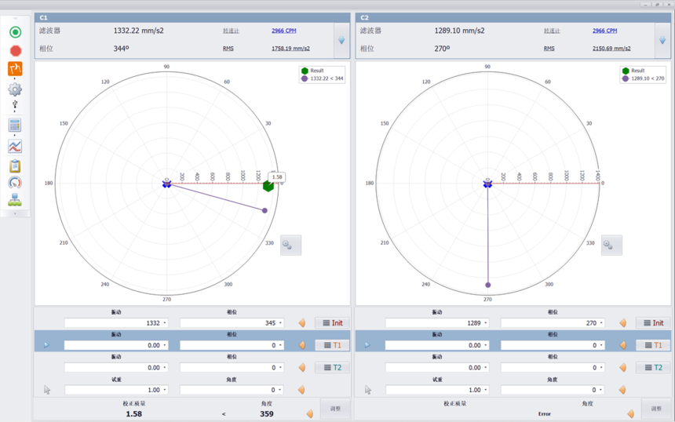
Task: Click C1 filter value 1332.22 mm/s2
Action: coord(139,31)
